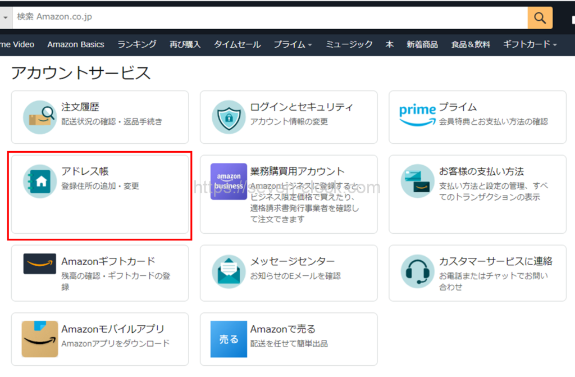The height and width of the screenshot is (377, 575).
Task: Click the アカウントサービス page heading
Action: coord(81,72)
